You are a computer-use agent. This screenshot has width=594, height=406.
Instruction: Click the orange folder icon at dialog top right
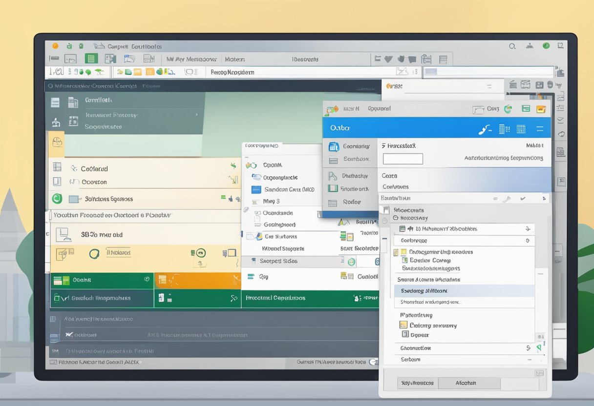[x=541, y=109]
